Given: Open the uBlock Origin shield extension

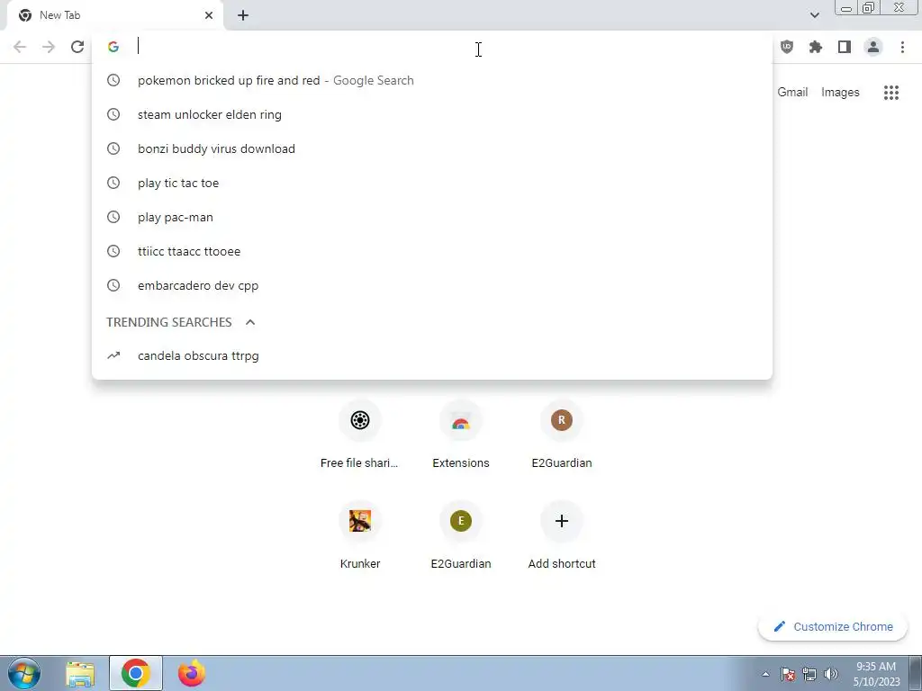Looking at the screenshot, I should click(786, 47).
